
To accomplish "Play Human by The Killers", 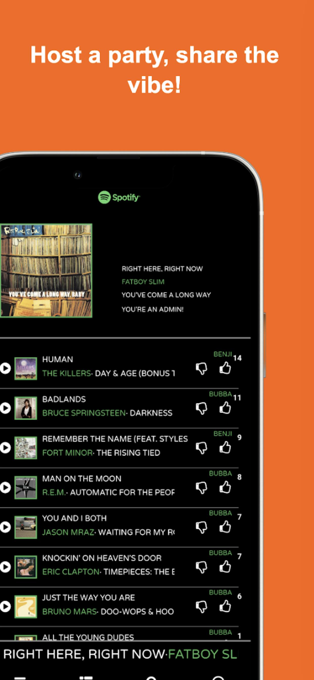I will coord(5,368).
